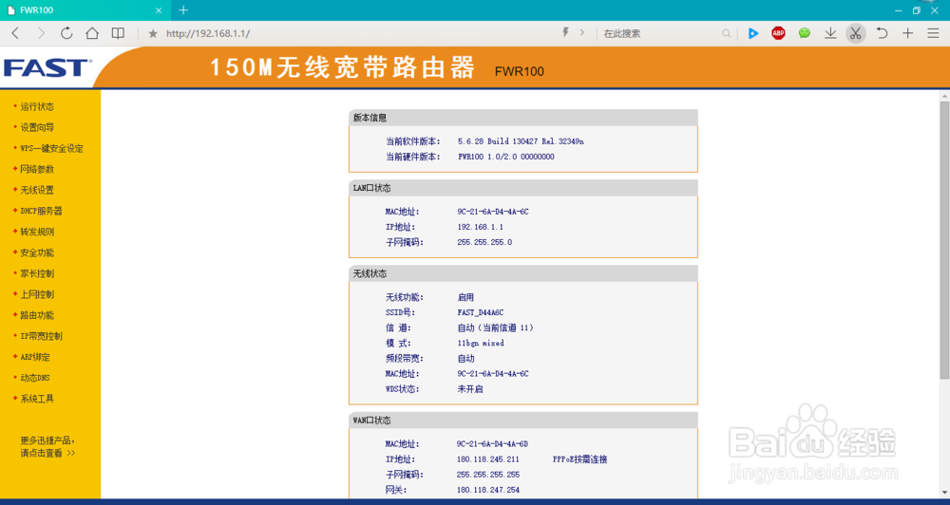Click the address bar URL 192.168.1.1

tap(208, 34)
